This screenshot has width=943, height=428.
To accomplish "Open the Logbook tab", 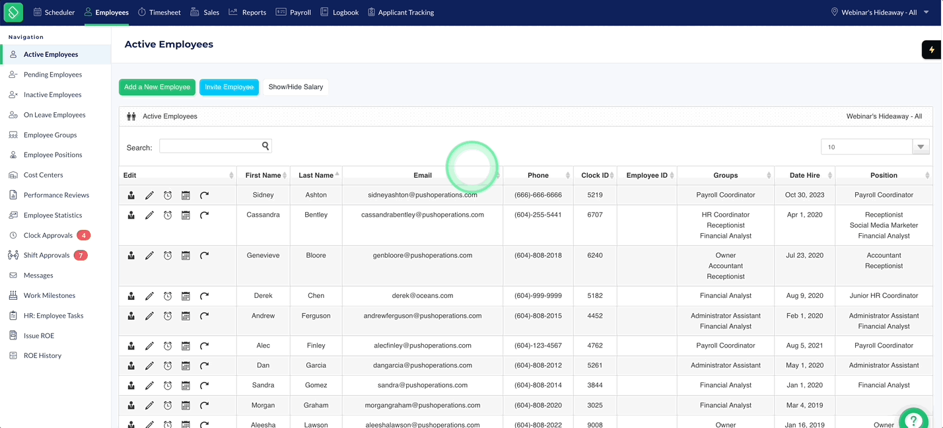I will click(339, 12).
